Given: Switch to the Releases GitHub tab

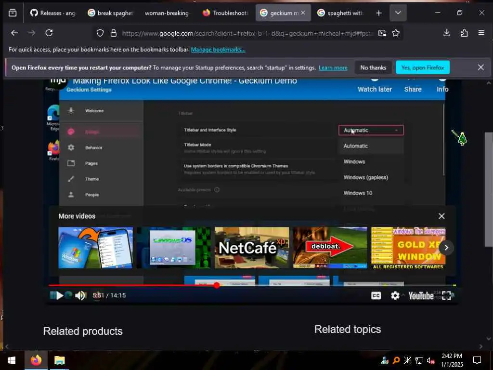Looking at the screenshot, I should 53,13.
